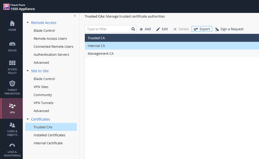Image resolution: width=259 pixels, height=159 pixels.
Task: Open the Threat Prevention shield icon
Action: pyautogui.click(x=12, y=83)
